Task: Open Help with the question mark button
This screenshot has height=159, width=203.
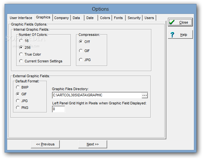Action: pos(180,35)
